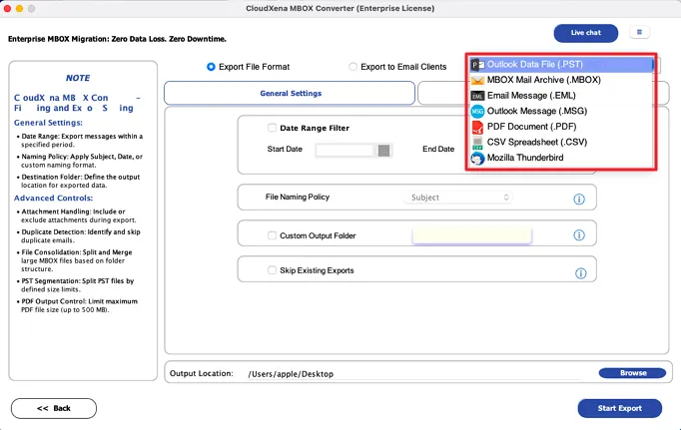Click the blue MSG icon in list
The width and height of the screenshot is (681, 430).
[x=477, y=112]
